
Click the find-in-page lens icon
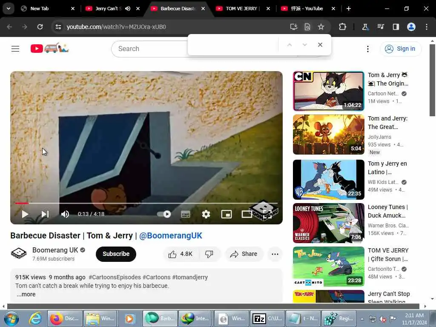[x=307, y=27]
